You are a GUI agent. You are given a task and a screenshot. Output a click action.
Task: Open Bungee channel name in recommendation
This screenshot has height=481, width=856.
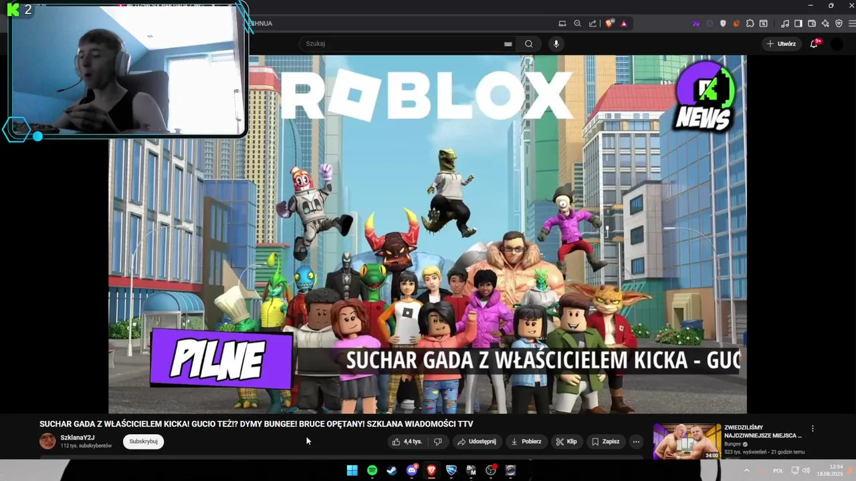click(x=732, y=444)
